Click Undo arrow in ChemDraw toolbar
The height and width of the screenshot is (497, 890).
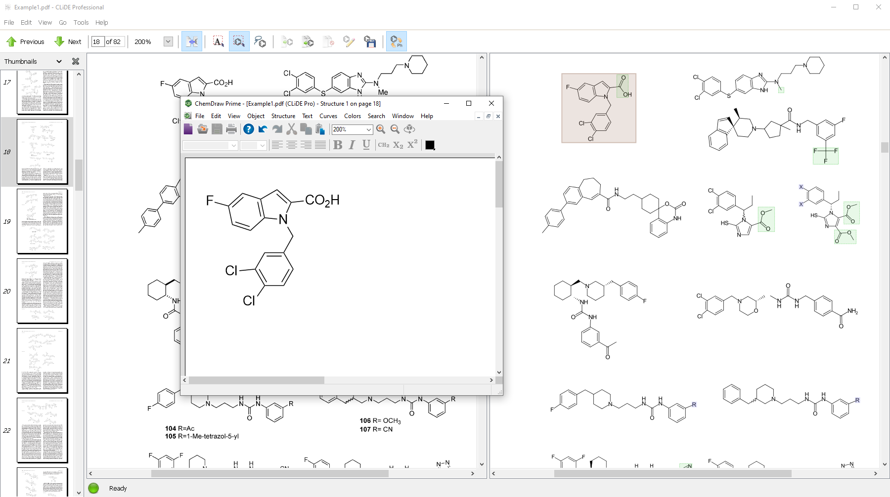tap(263, 129)
